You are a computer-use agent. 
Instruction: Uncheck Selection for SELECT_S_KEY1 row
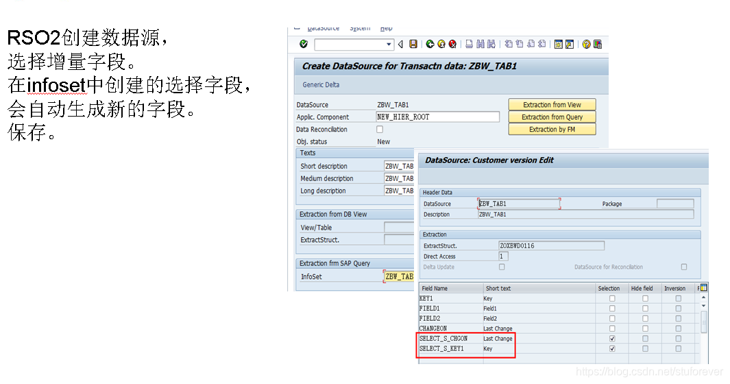(x=612, y=348)
